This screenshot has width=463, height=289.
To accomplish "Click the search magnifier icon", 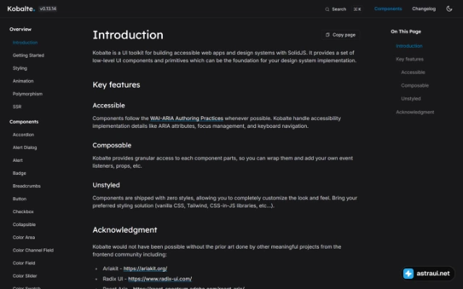I will (x=327, y=9).
